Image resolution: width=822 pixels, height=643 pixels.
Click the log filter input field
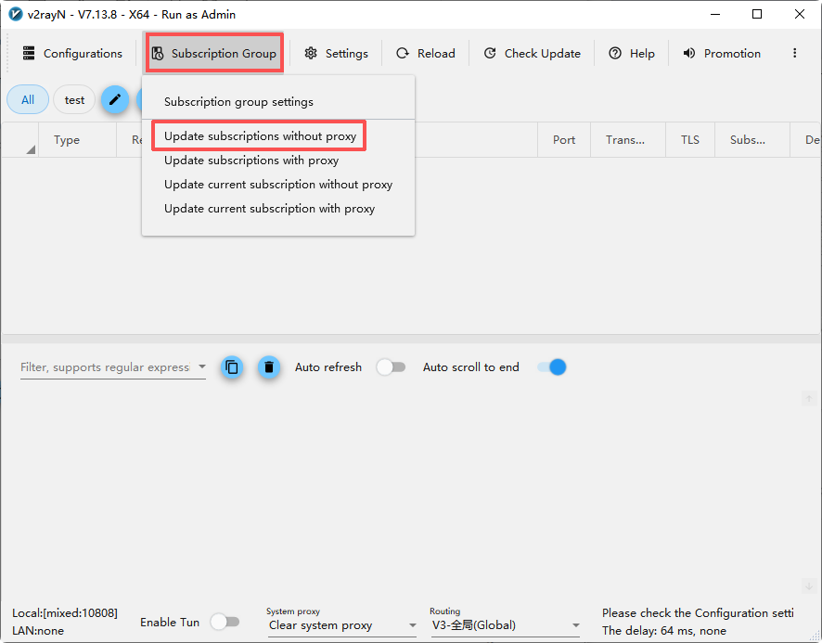click(106, 367)
